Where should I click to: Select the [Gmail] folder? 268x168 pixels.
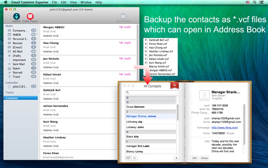pyautogui.click(x=21, y=47)
